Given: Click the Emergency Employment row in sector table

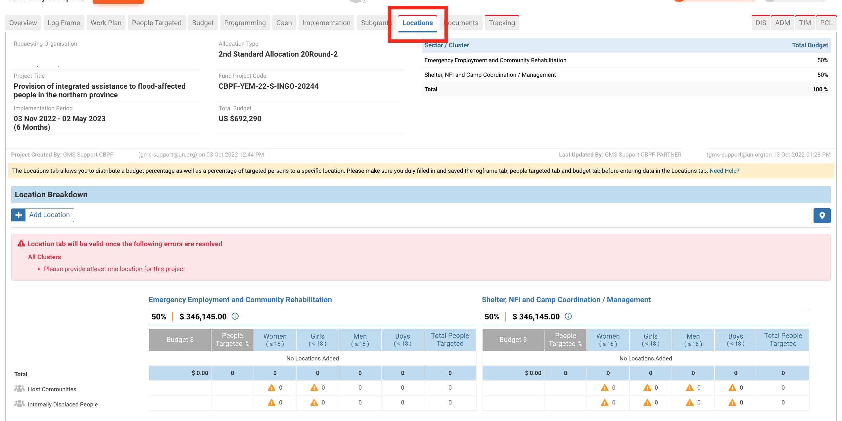Looking at the screenshot, I should point(626,60).
